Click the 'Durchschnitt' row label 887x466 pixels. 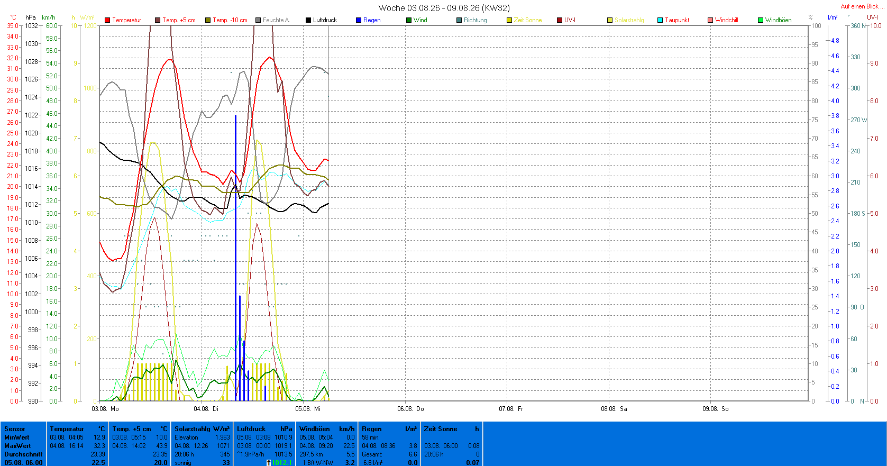click(23, 454)
